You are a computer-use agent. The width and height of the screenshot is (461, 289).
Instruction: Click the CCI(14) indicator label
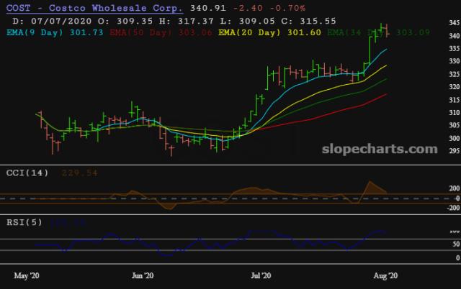point(27,173)
